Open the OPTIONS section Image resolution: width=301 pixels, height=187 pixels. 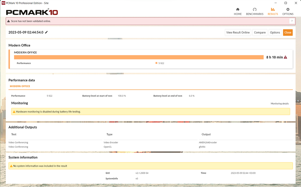288,12
